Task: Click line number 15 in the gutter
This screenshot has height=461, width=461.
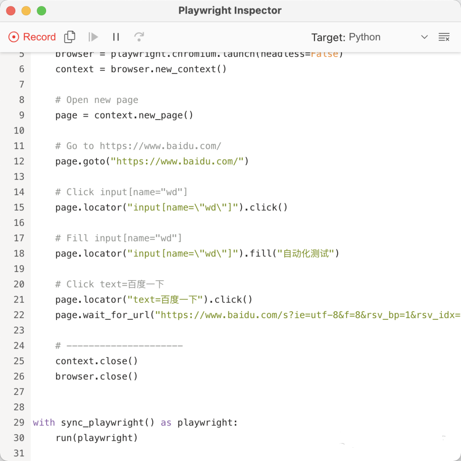Action: coord(19,207)
